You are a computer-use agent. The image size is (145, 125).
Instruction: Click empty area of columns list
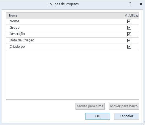[x=72, y=75]
